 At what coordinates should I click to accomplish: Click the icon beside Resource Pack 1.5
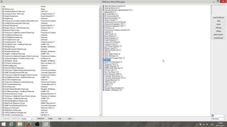(103, 64)
